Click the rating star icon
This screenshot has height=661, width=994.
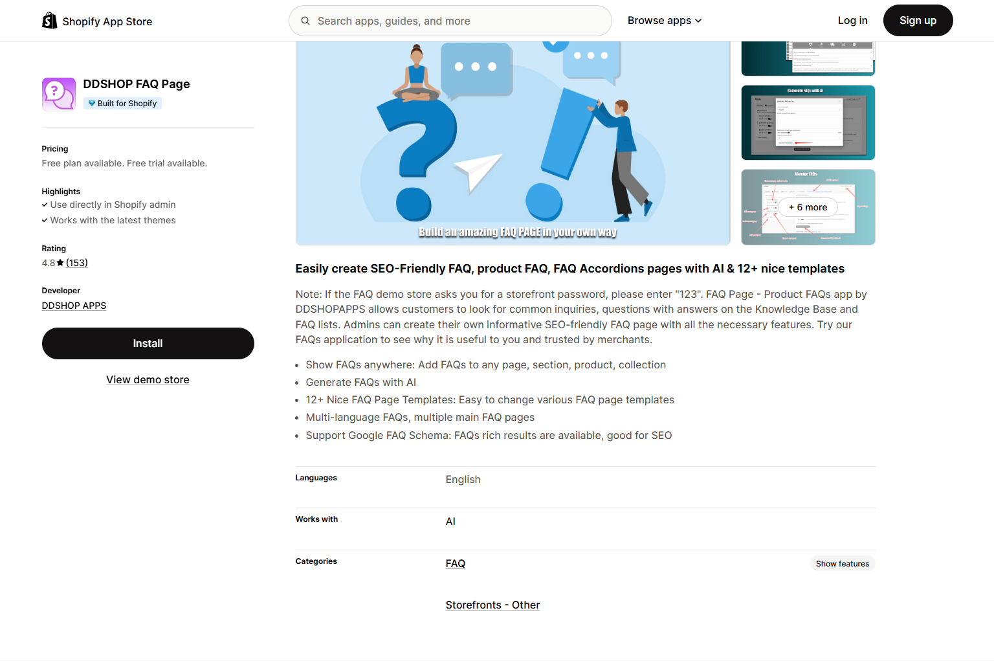tap(60, 263)
